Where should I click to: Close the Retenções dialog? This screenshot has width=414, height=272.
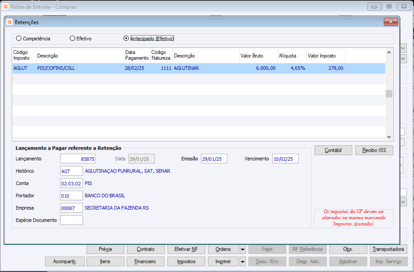[391, 22]
